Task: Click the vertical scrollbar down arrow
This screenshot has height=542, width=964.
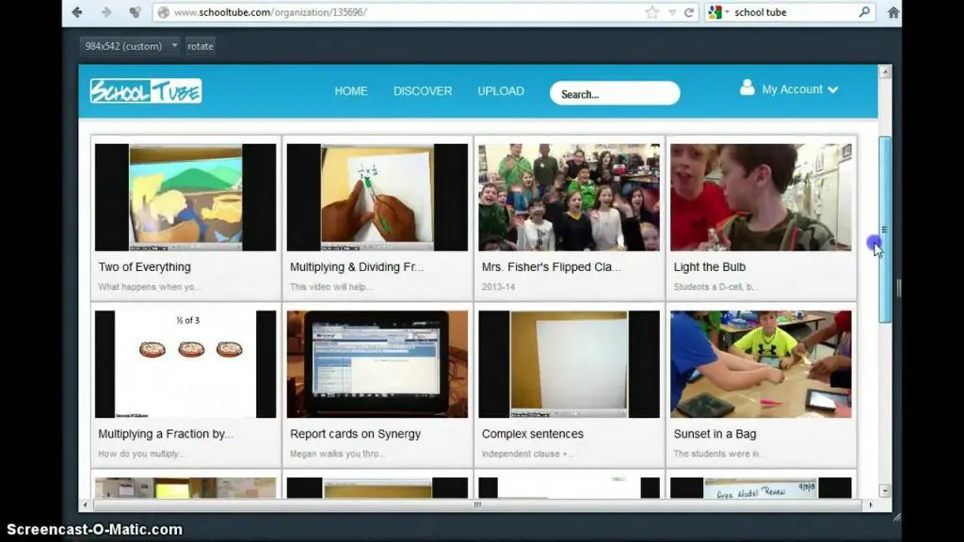Action: click(885, 491)
